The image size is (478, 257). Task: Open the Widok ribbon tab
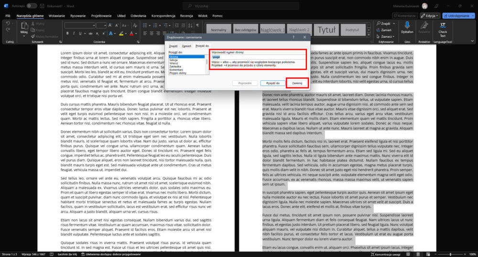203,16
